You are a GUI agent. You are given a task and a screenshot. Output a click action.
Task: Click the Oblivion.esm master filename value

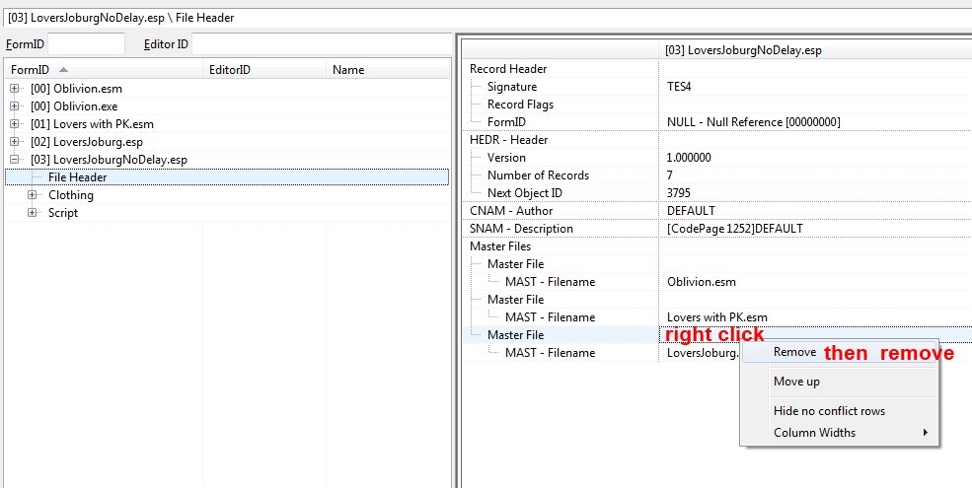coord(702,282)
